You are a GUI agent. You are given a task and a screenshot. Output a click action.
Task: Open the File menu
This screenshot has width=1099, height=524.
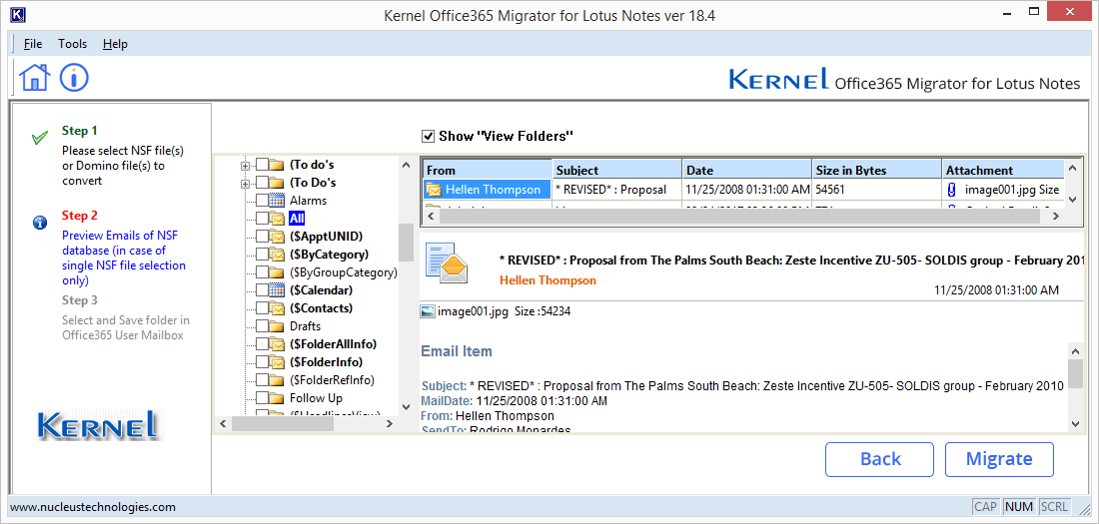click(x=33, y=44)
